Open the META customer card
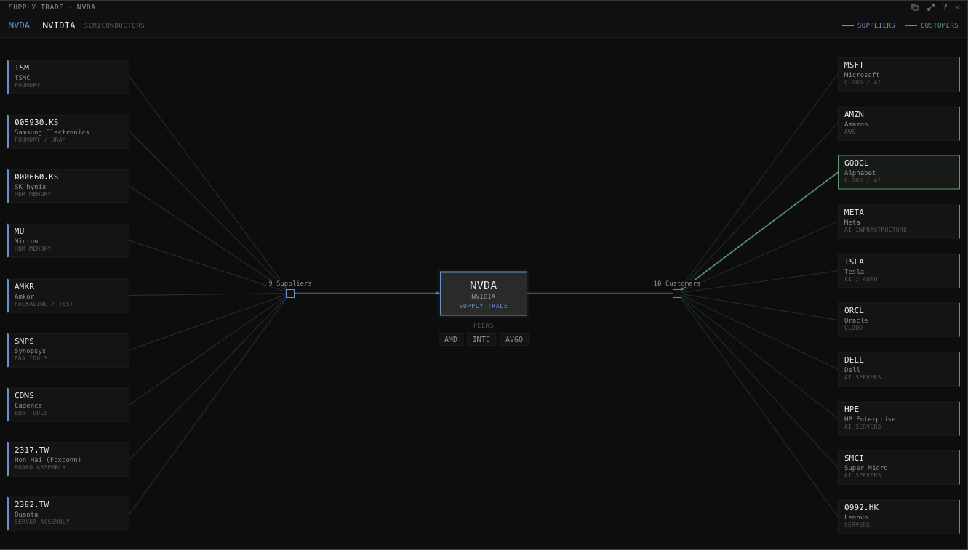The width and height of the screenshot is (968, 550). pos(899,222)
